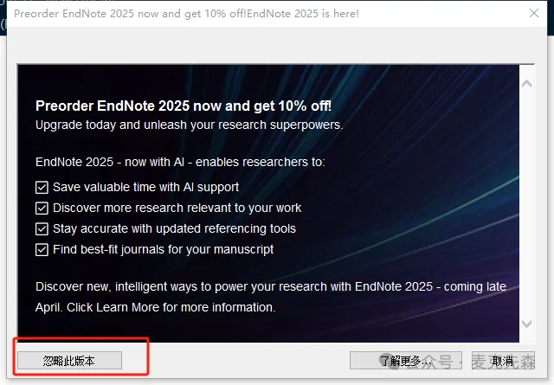Image resolution: width=554 pixels, height=385 pixels.
Task: Click the checkmark beside Save valuable time
Action: coord(42,187)
